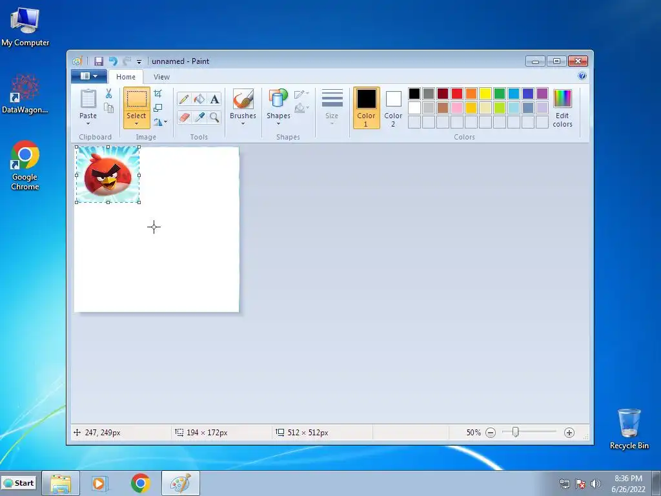Expand the Brushes dropdown arrow
The image size is (661, 496).
[243, 124]
